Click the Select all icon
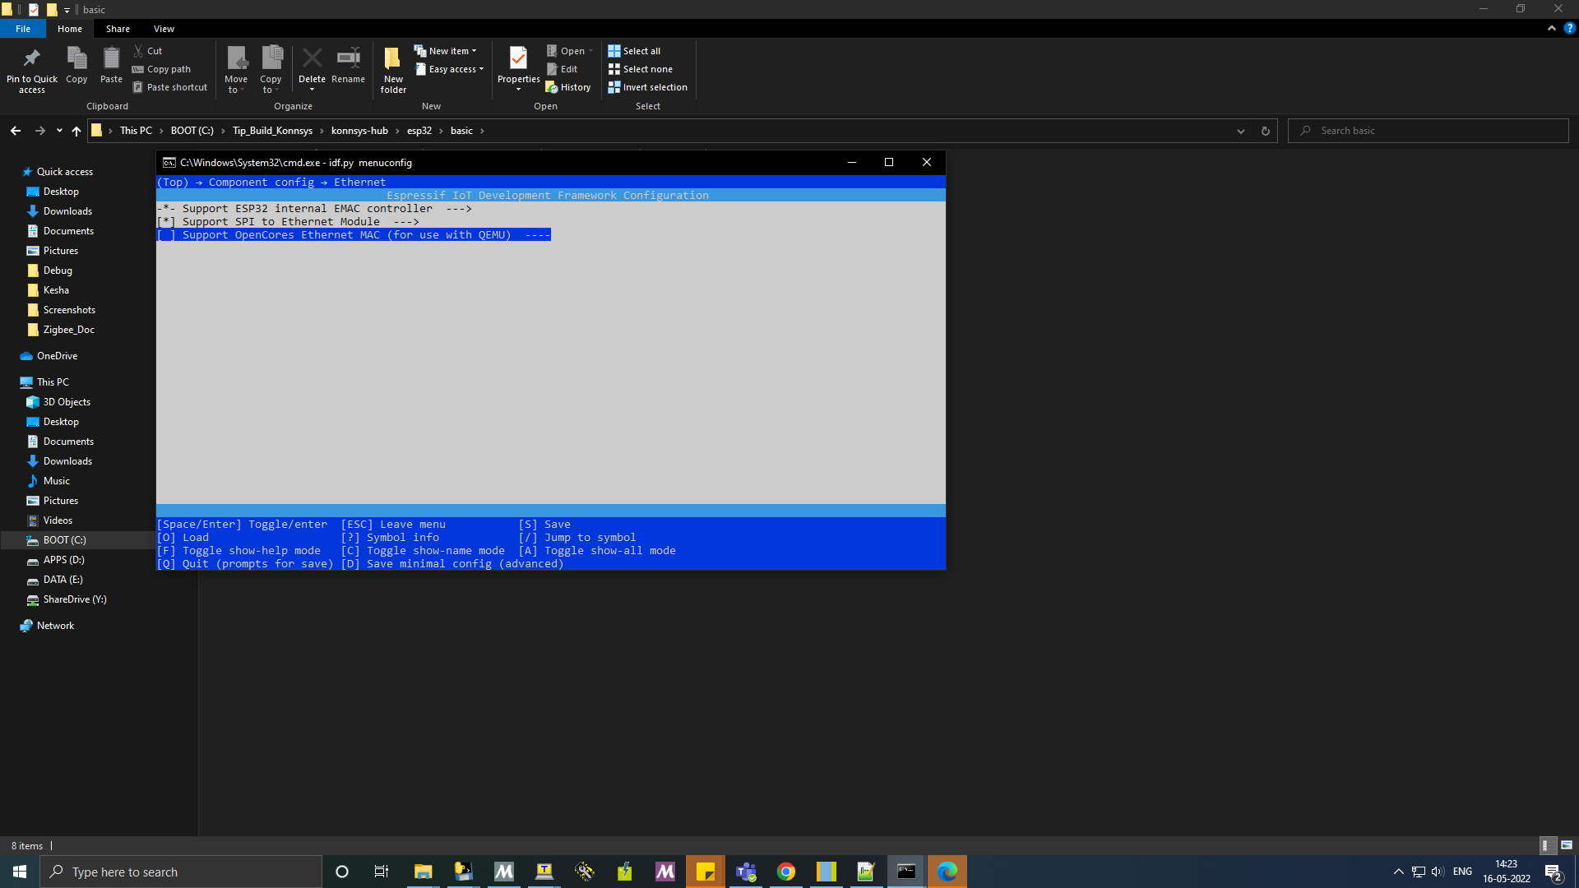The width and height of the screenshot is (1579, 888). [x=614, y=51]
